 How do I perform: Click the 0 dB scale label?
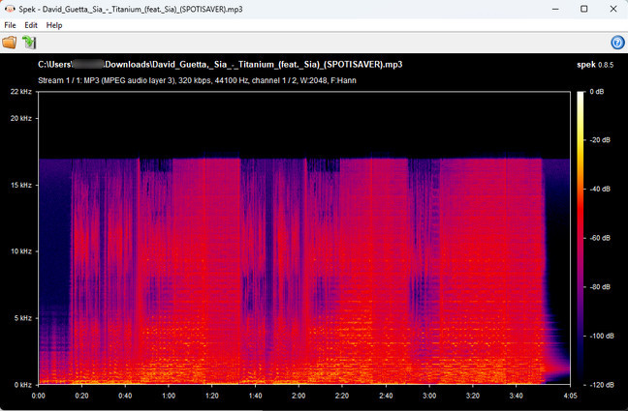coord(597,92)
